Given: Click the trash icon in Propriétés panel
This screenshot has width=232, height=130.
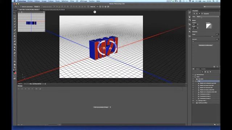Looking at the screenshot, I should click(x=217, y=66).
